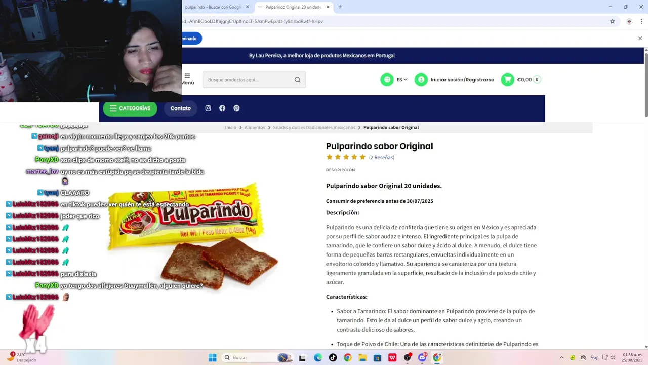Image resolution: width=648 pixels, height=365 pixels.
Task: Open File Explorer from the taskbar
Action: 362,357
